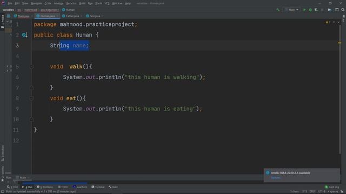Open the Event Log

(x=332, y=187)
